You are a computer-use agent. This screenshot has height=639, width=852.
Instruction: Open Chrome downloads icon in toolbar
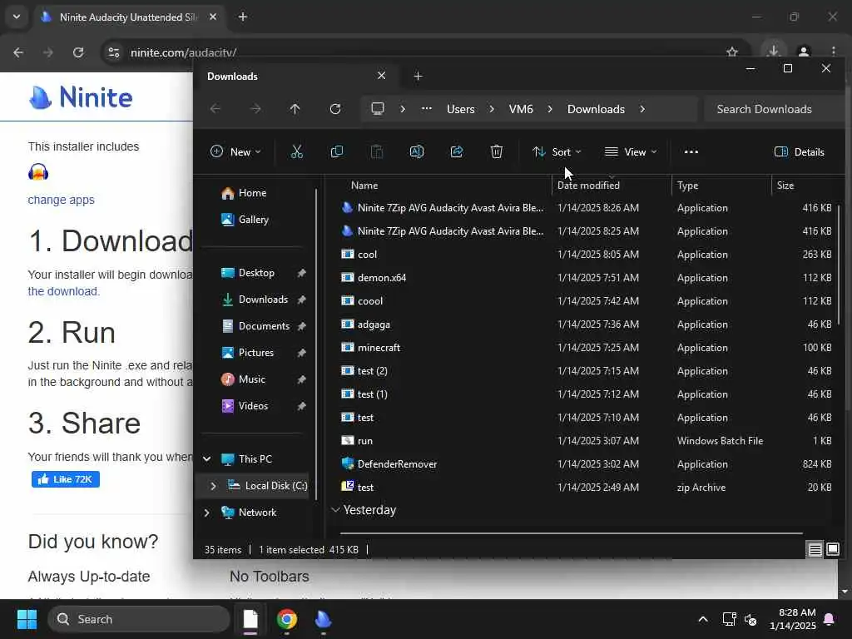773,51
